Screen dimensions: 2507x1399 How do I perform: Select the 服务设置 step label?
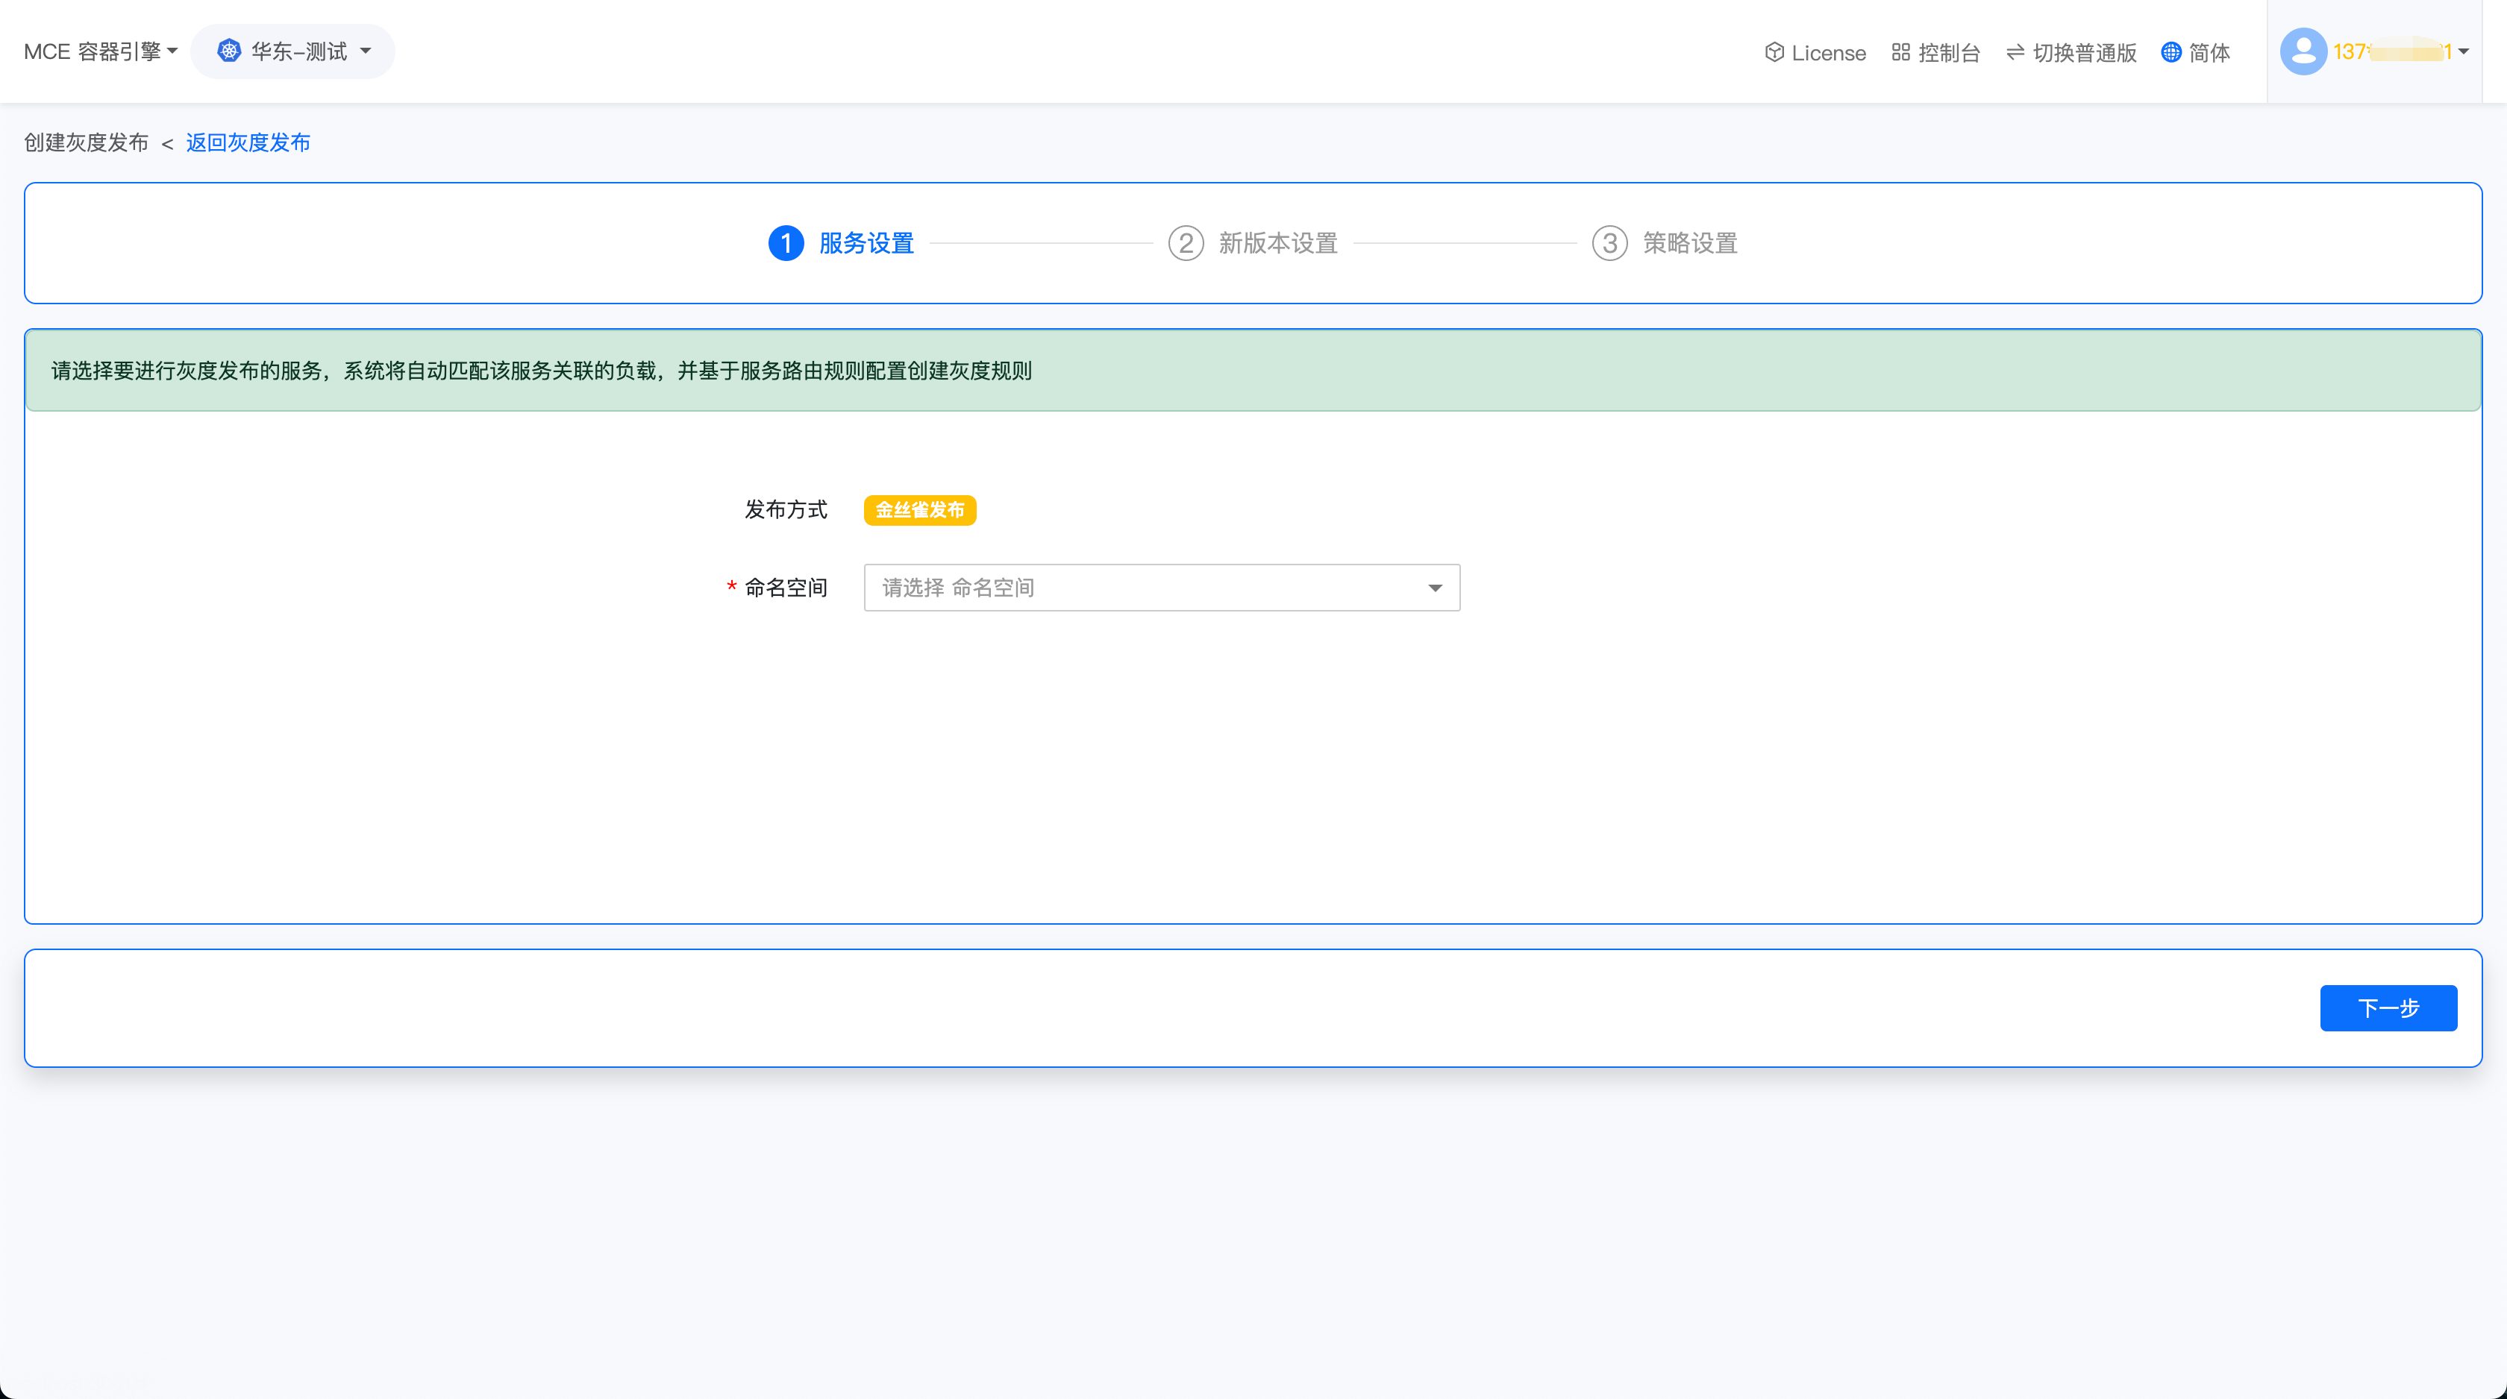coord(866,243)
